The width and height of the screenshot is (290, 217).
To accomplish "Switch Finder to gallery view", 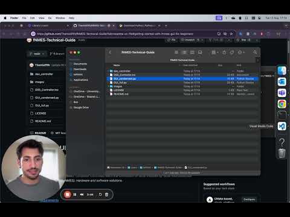I will coord(200,52).
